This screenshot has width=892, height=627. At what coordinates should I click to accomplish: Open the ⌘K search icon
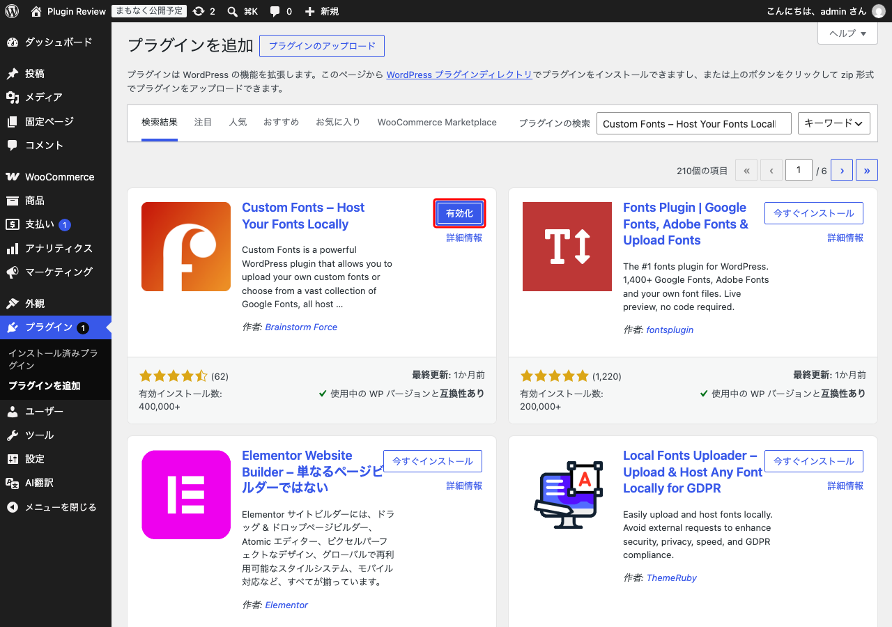click(233, 11)
